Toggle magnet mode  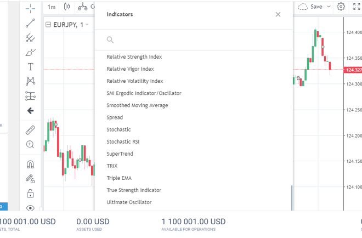tap(30, 164)
